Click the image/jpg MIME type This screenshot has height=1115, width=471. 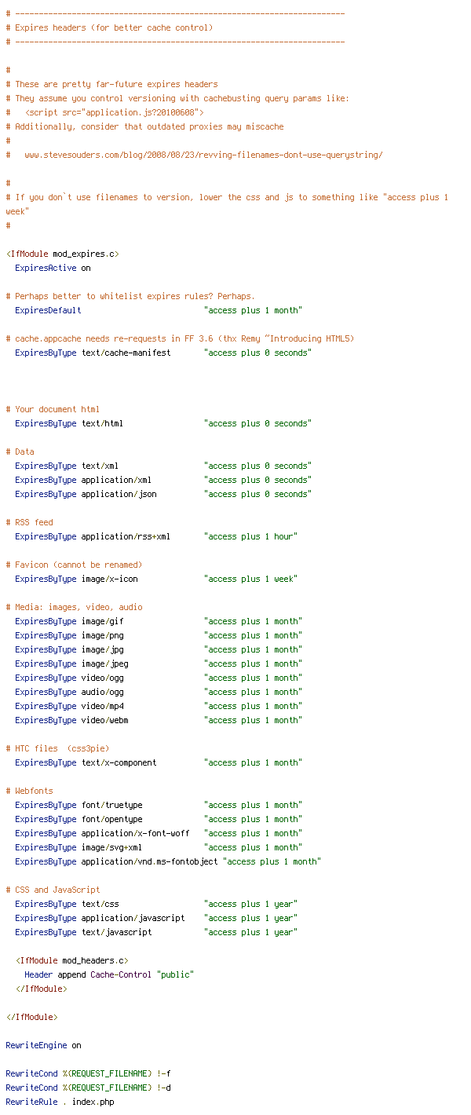tap(103, 649)
